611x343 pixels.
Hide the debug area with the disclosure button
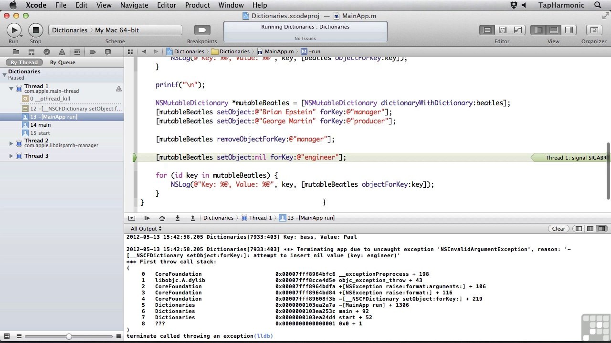coord(132,218)
